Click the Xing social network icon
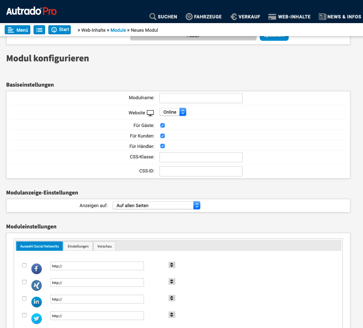 point(36,285)
